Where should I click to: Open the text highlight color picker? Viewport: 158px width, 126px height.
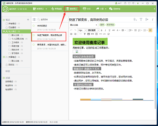(x=124, y=30)
